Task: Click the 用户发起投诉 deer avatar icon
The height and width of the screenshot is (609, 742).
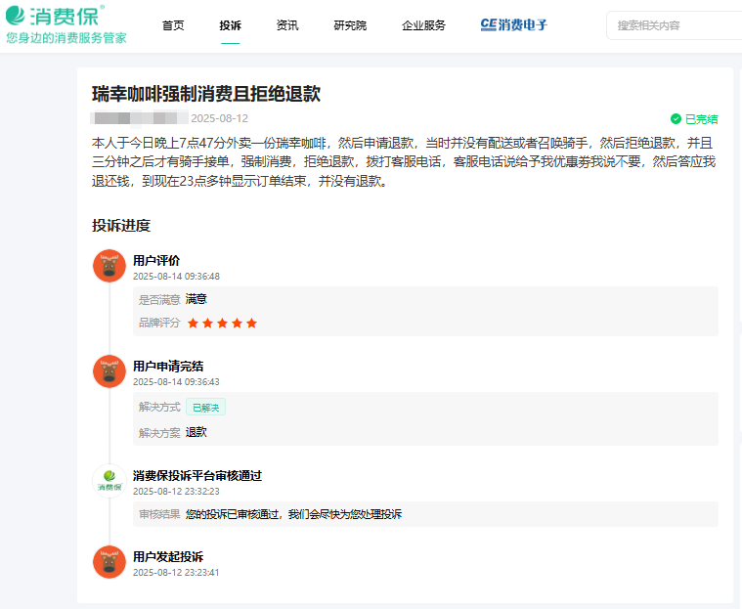Action: 109,562
